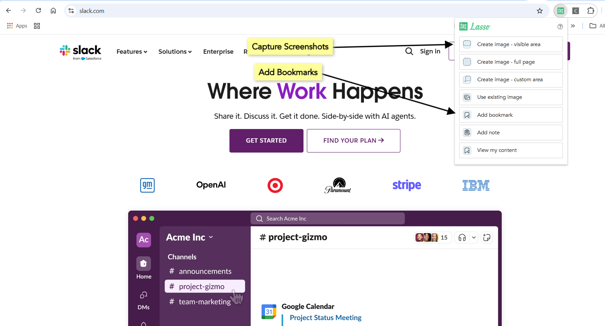Click the stripe logo
Image resolution: width=605 pixels, height=326 pixels.
[x=407, y=185]
